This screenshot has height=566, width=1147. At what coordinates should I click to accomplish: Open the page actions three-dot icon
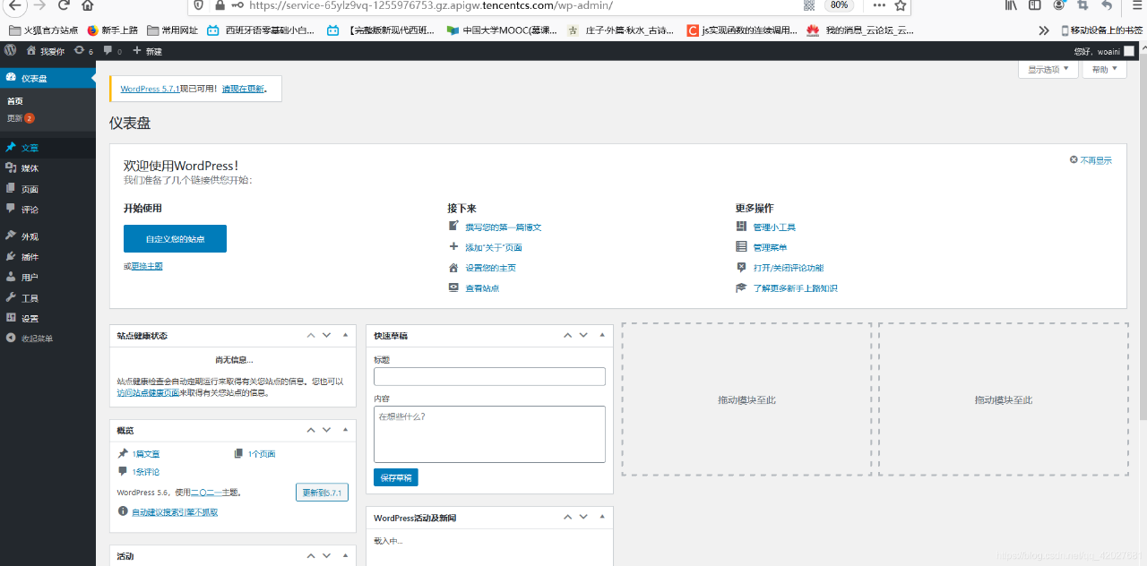coord(878,5)
